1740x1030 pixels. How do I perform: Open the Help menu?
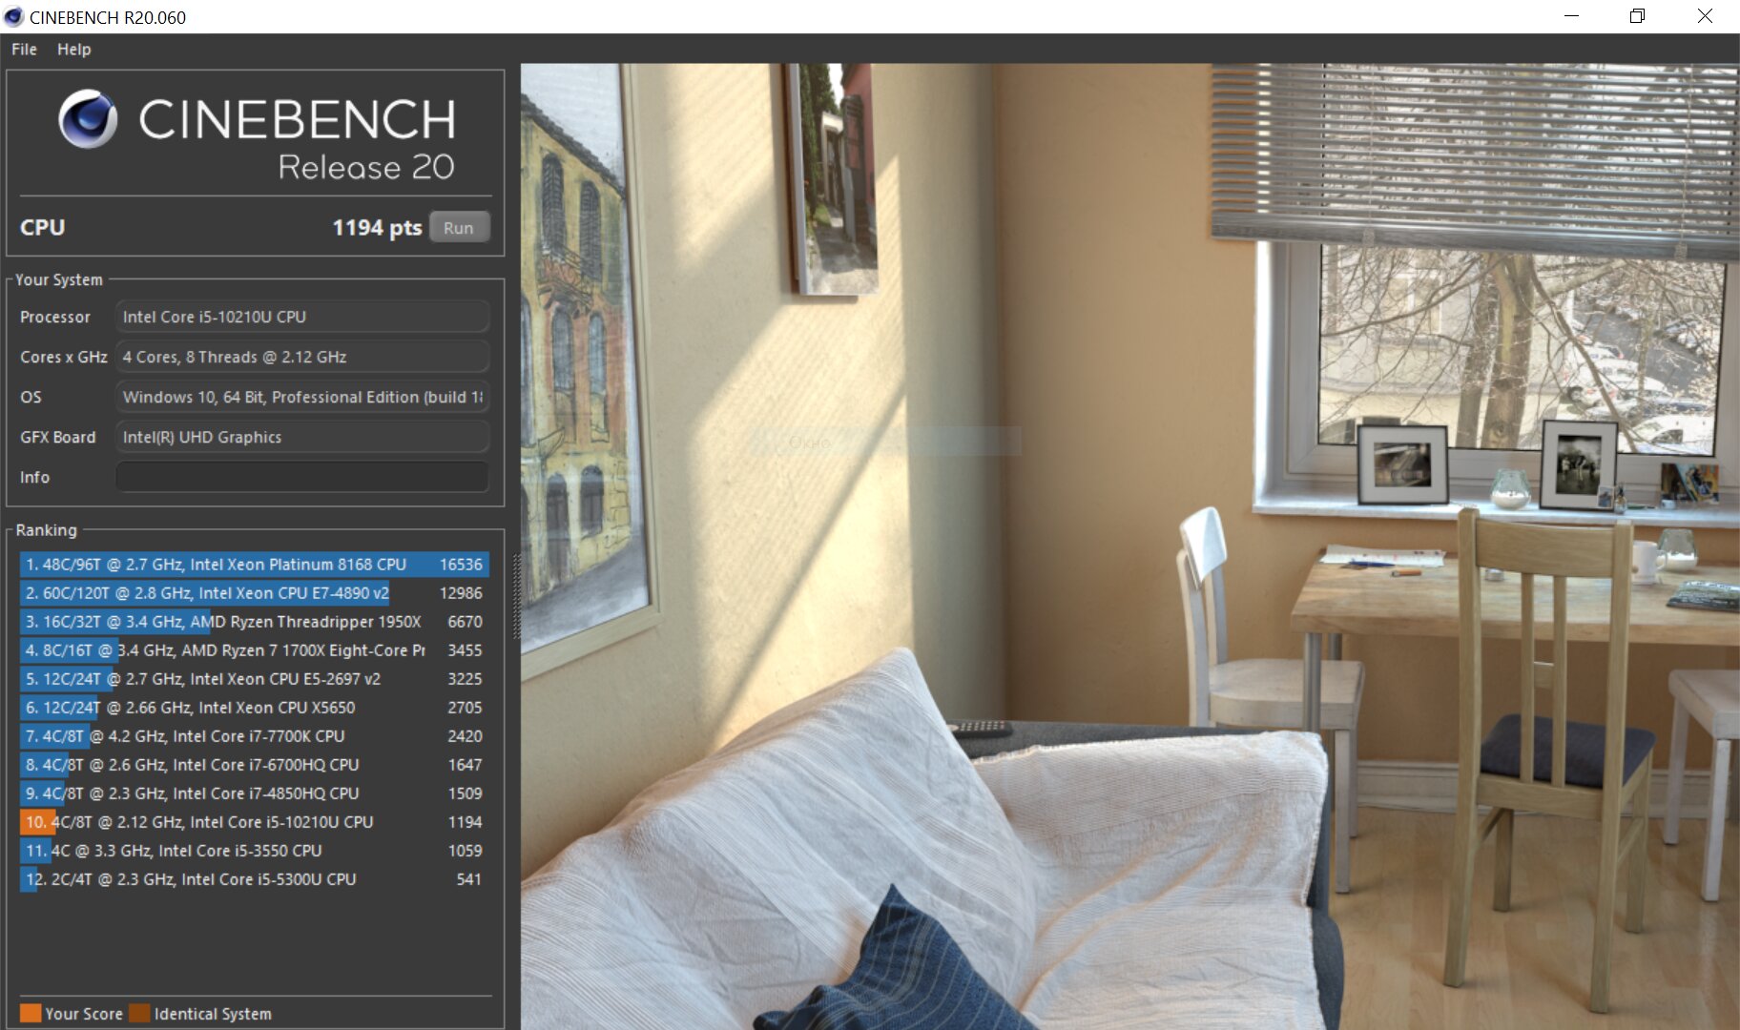73,50
